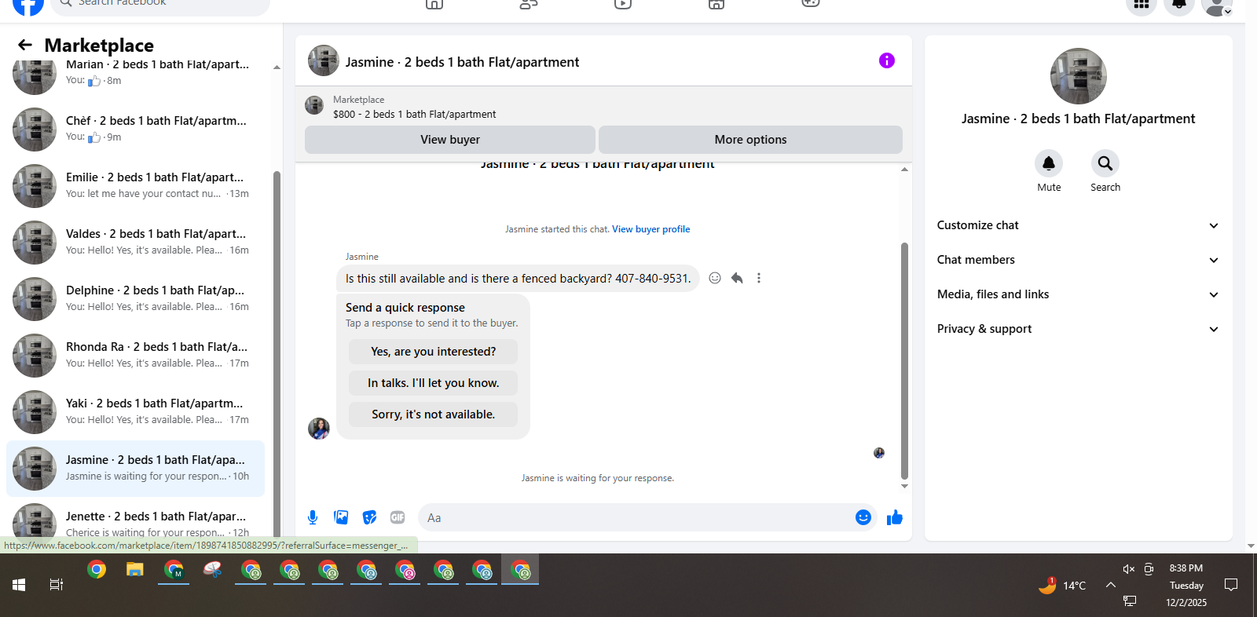
Task: Click chat header Jasmine listing title
Action: (462, 62)
